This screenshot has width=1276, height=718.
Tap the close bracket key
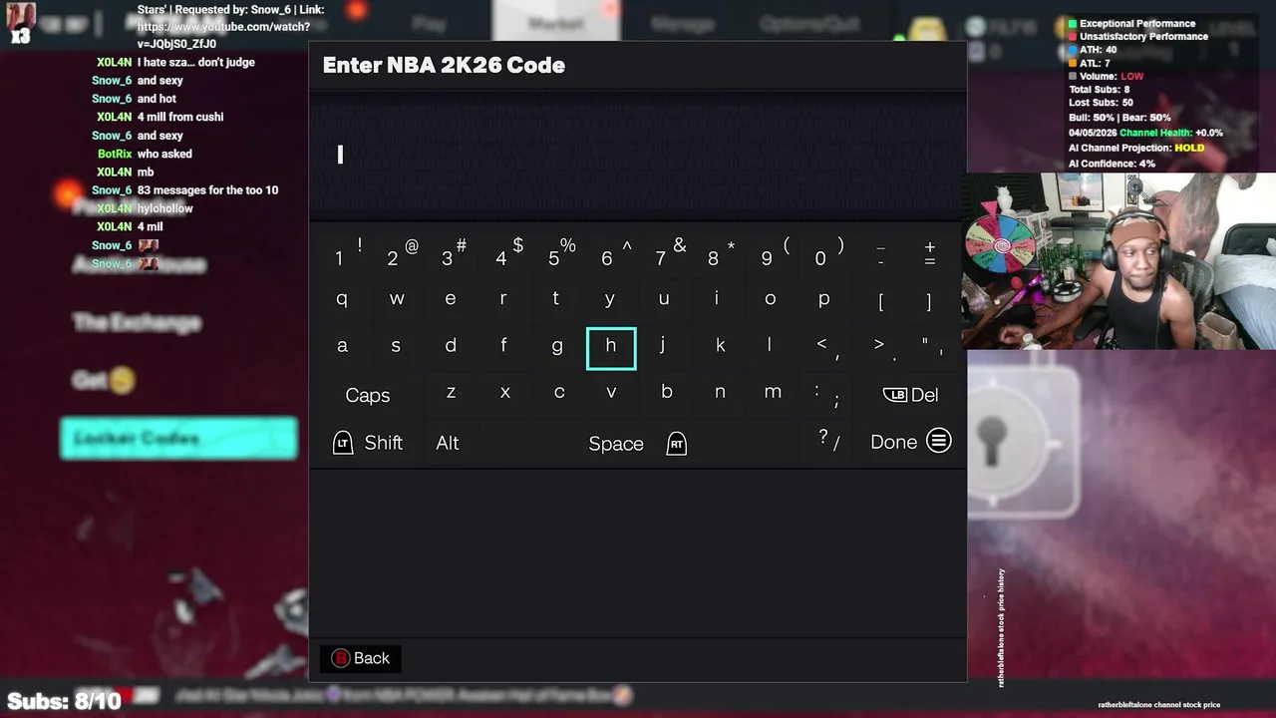[929, 301]
